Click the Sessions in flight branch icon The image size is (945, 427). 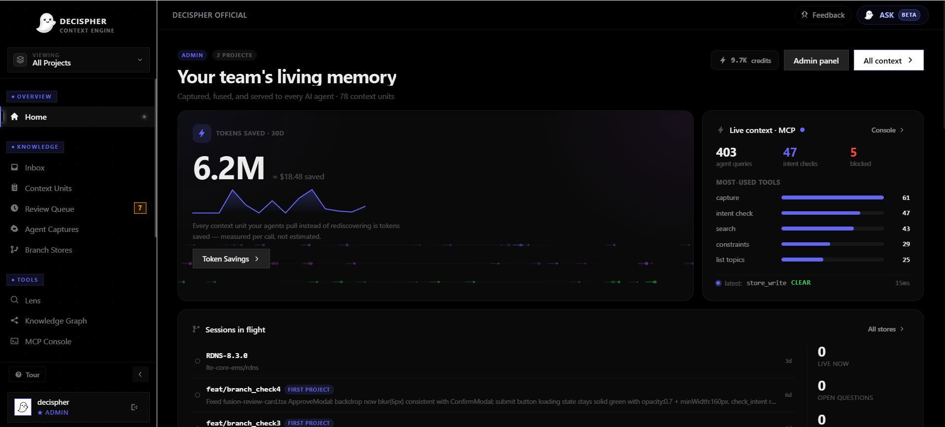pos(196,329)
